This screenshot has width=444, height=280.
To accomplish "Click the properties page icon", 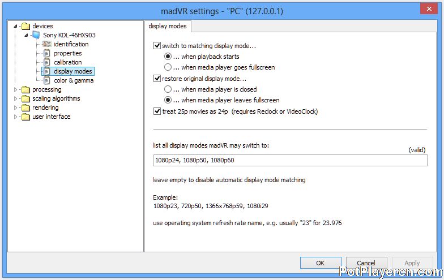I will pyautogui.click(x=46, y=53).
